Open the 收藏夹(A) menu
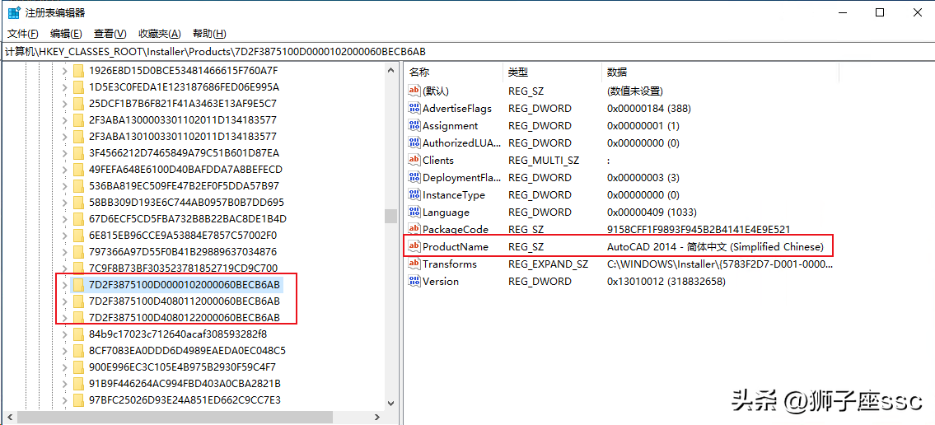935x425 pixels. click(159, 34)
